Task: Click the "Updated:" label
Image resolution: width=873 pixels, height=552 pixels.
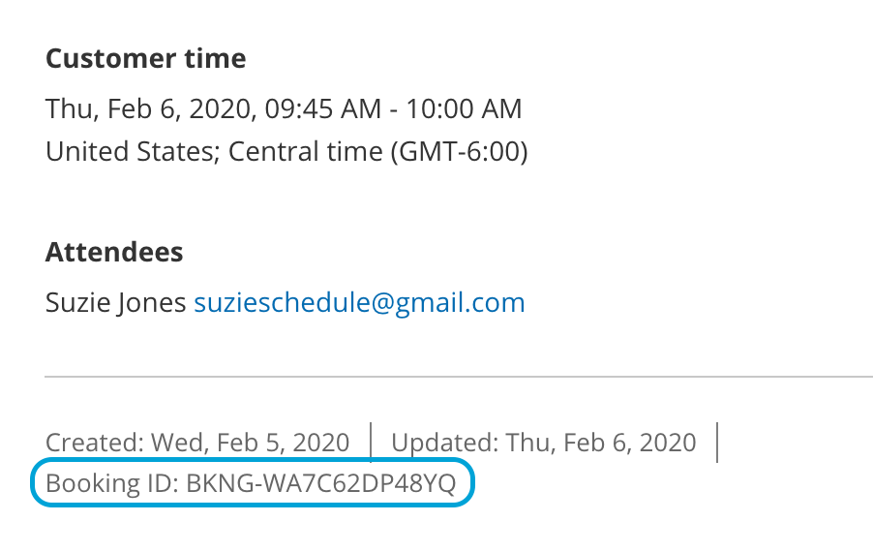Action: point(441,443)
